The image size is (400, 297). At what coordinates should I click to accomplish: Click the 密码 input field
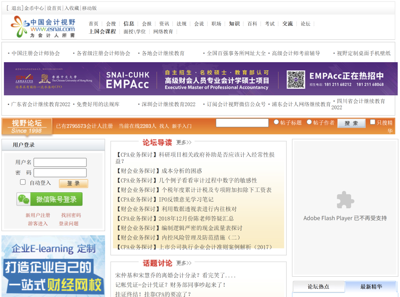coord(60,173)
